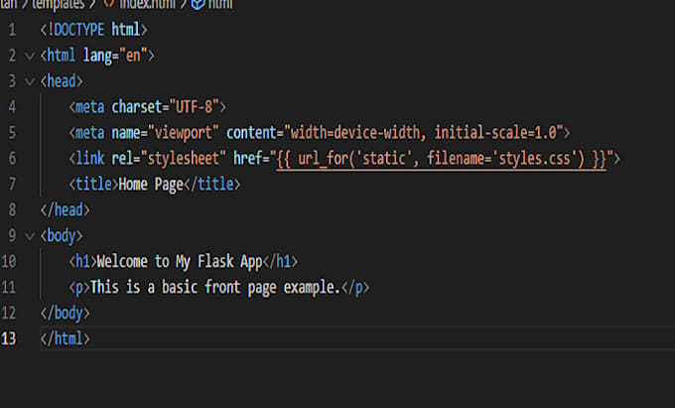Image resolution: width=675 pixels, height=408 pixels.
Task: Click line number 5 in the gutter
Action: (x=12, y=133)
